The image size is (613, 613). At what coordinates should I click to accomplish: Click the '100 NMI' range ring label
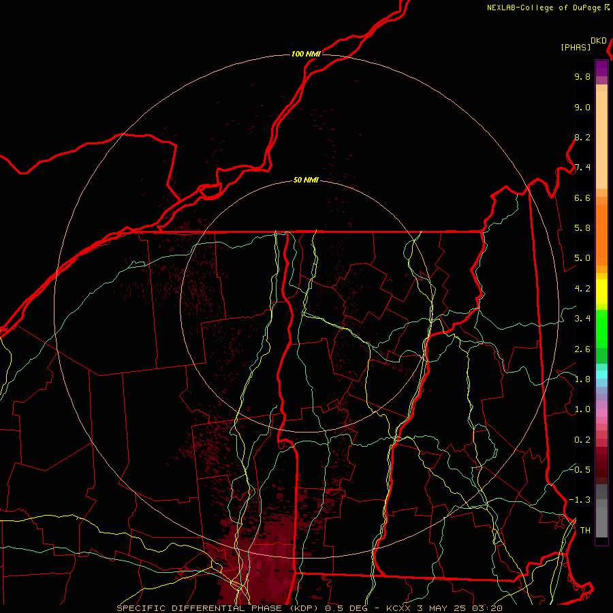[306, 54]
